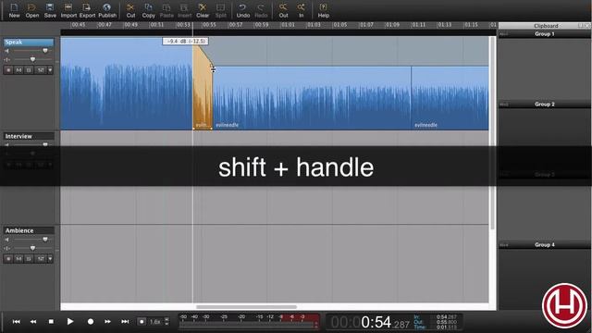Click the dimmed Paste toolbar icon

click(166, 10)
